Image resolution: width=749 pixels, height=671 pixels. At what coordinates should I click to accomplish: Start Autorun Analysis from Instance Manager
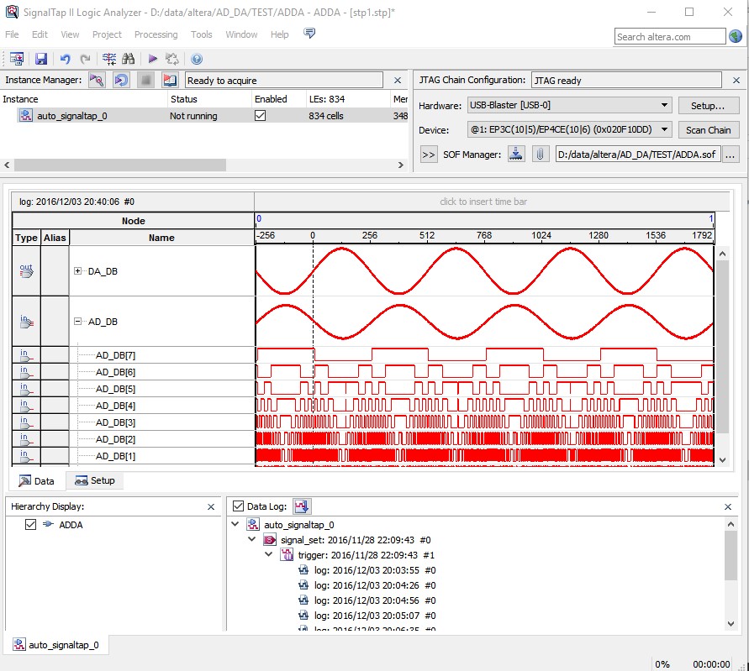[122, 81]
